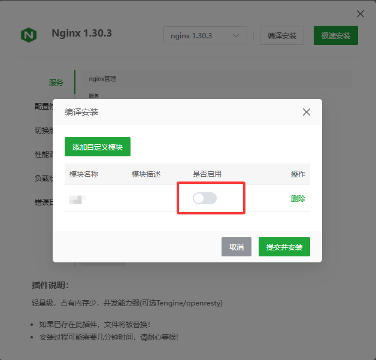The width and height of the screenshot is (376, 360).
Task: Click 添加自定义模块 button
Action: (98, 147)
